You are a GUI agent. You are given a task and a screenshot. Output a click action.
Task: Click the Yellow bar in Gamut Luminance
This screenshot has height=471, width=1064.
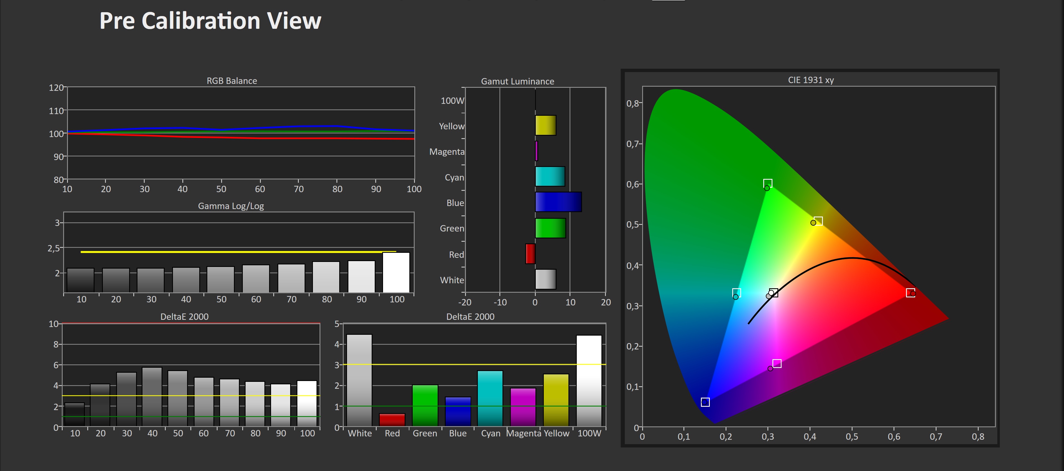coord(545,125)
